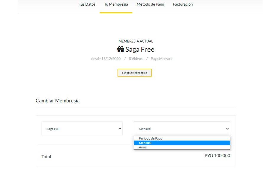The image size is (280, 170).
Task: Pick the Periodo de Pago placeholder option
Action: (x=182, y=138)
